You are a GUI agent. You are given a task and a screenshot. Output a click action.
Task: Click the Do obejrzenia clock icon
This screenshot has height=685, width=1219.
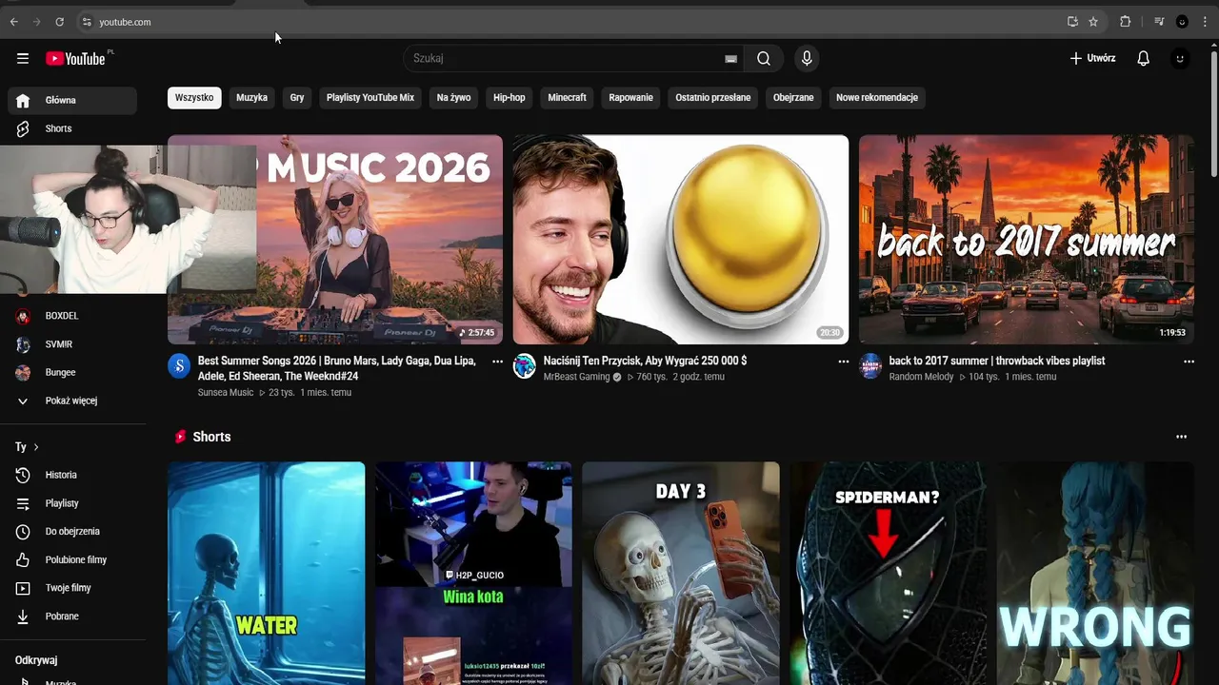(x=23, y=532)
